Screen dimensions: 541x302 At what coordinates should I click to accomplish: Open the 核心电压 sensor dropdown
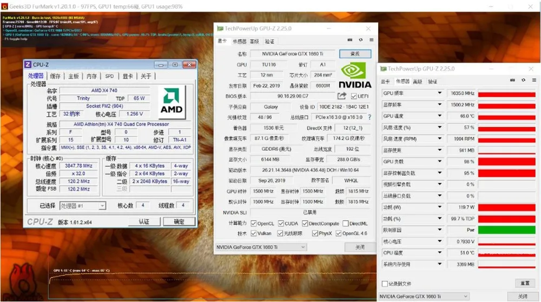[439, 241]
